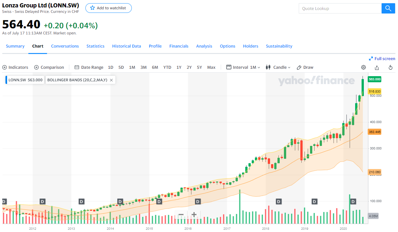Screen dimensions: 398x232
Task: Open chart settings gear icon
Action: [364, 67]
